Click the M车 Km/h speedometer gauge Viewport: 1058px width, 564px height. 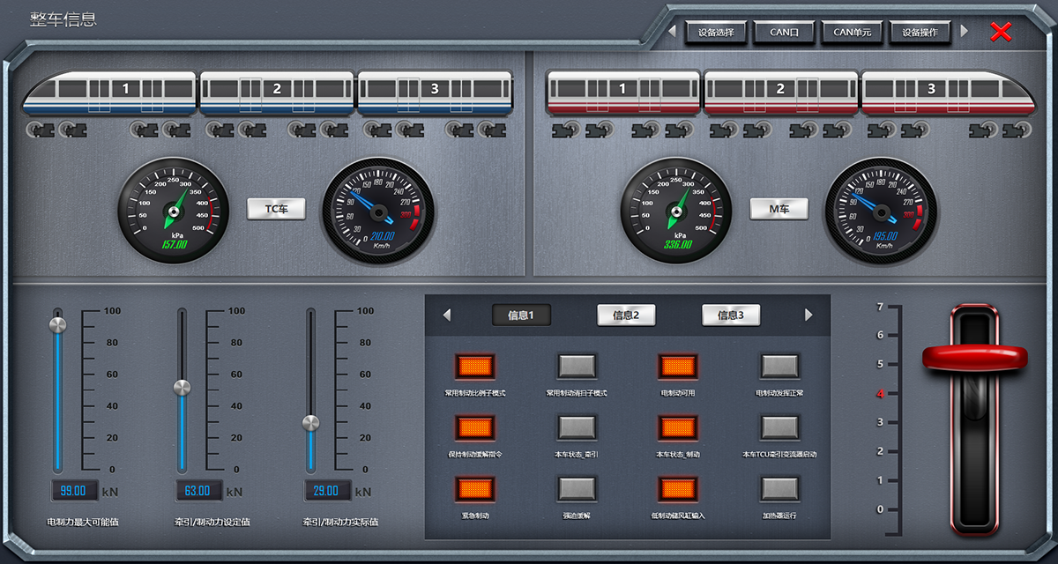(x=881, y=211)
